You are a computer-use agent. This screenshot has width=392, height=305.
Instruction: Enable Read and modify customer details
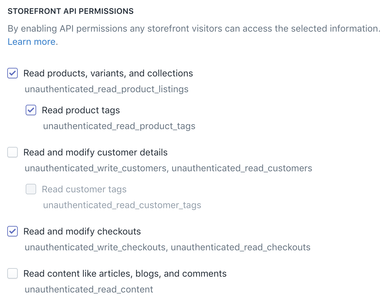coord(12,152)
